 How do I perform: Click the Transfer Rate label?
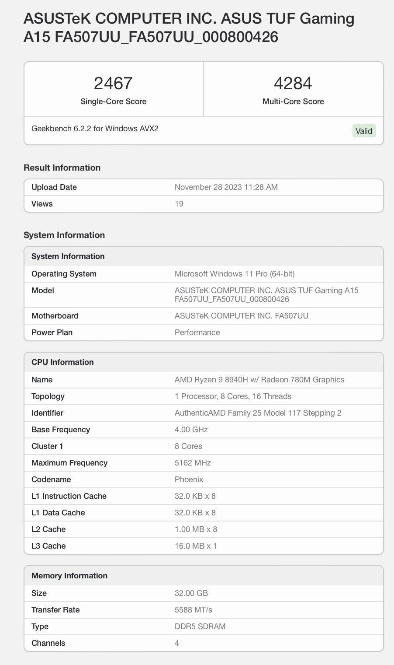point(55,610)
